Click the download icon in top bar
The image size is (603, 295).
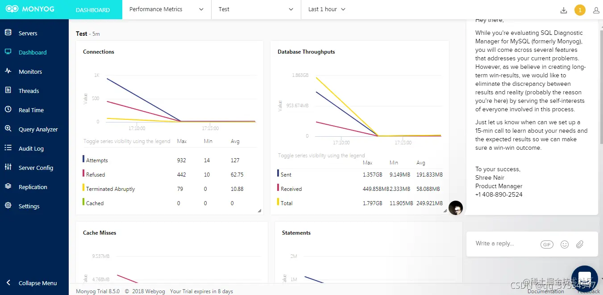click(x=564, y=10)
